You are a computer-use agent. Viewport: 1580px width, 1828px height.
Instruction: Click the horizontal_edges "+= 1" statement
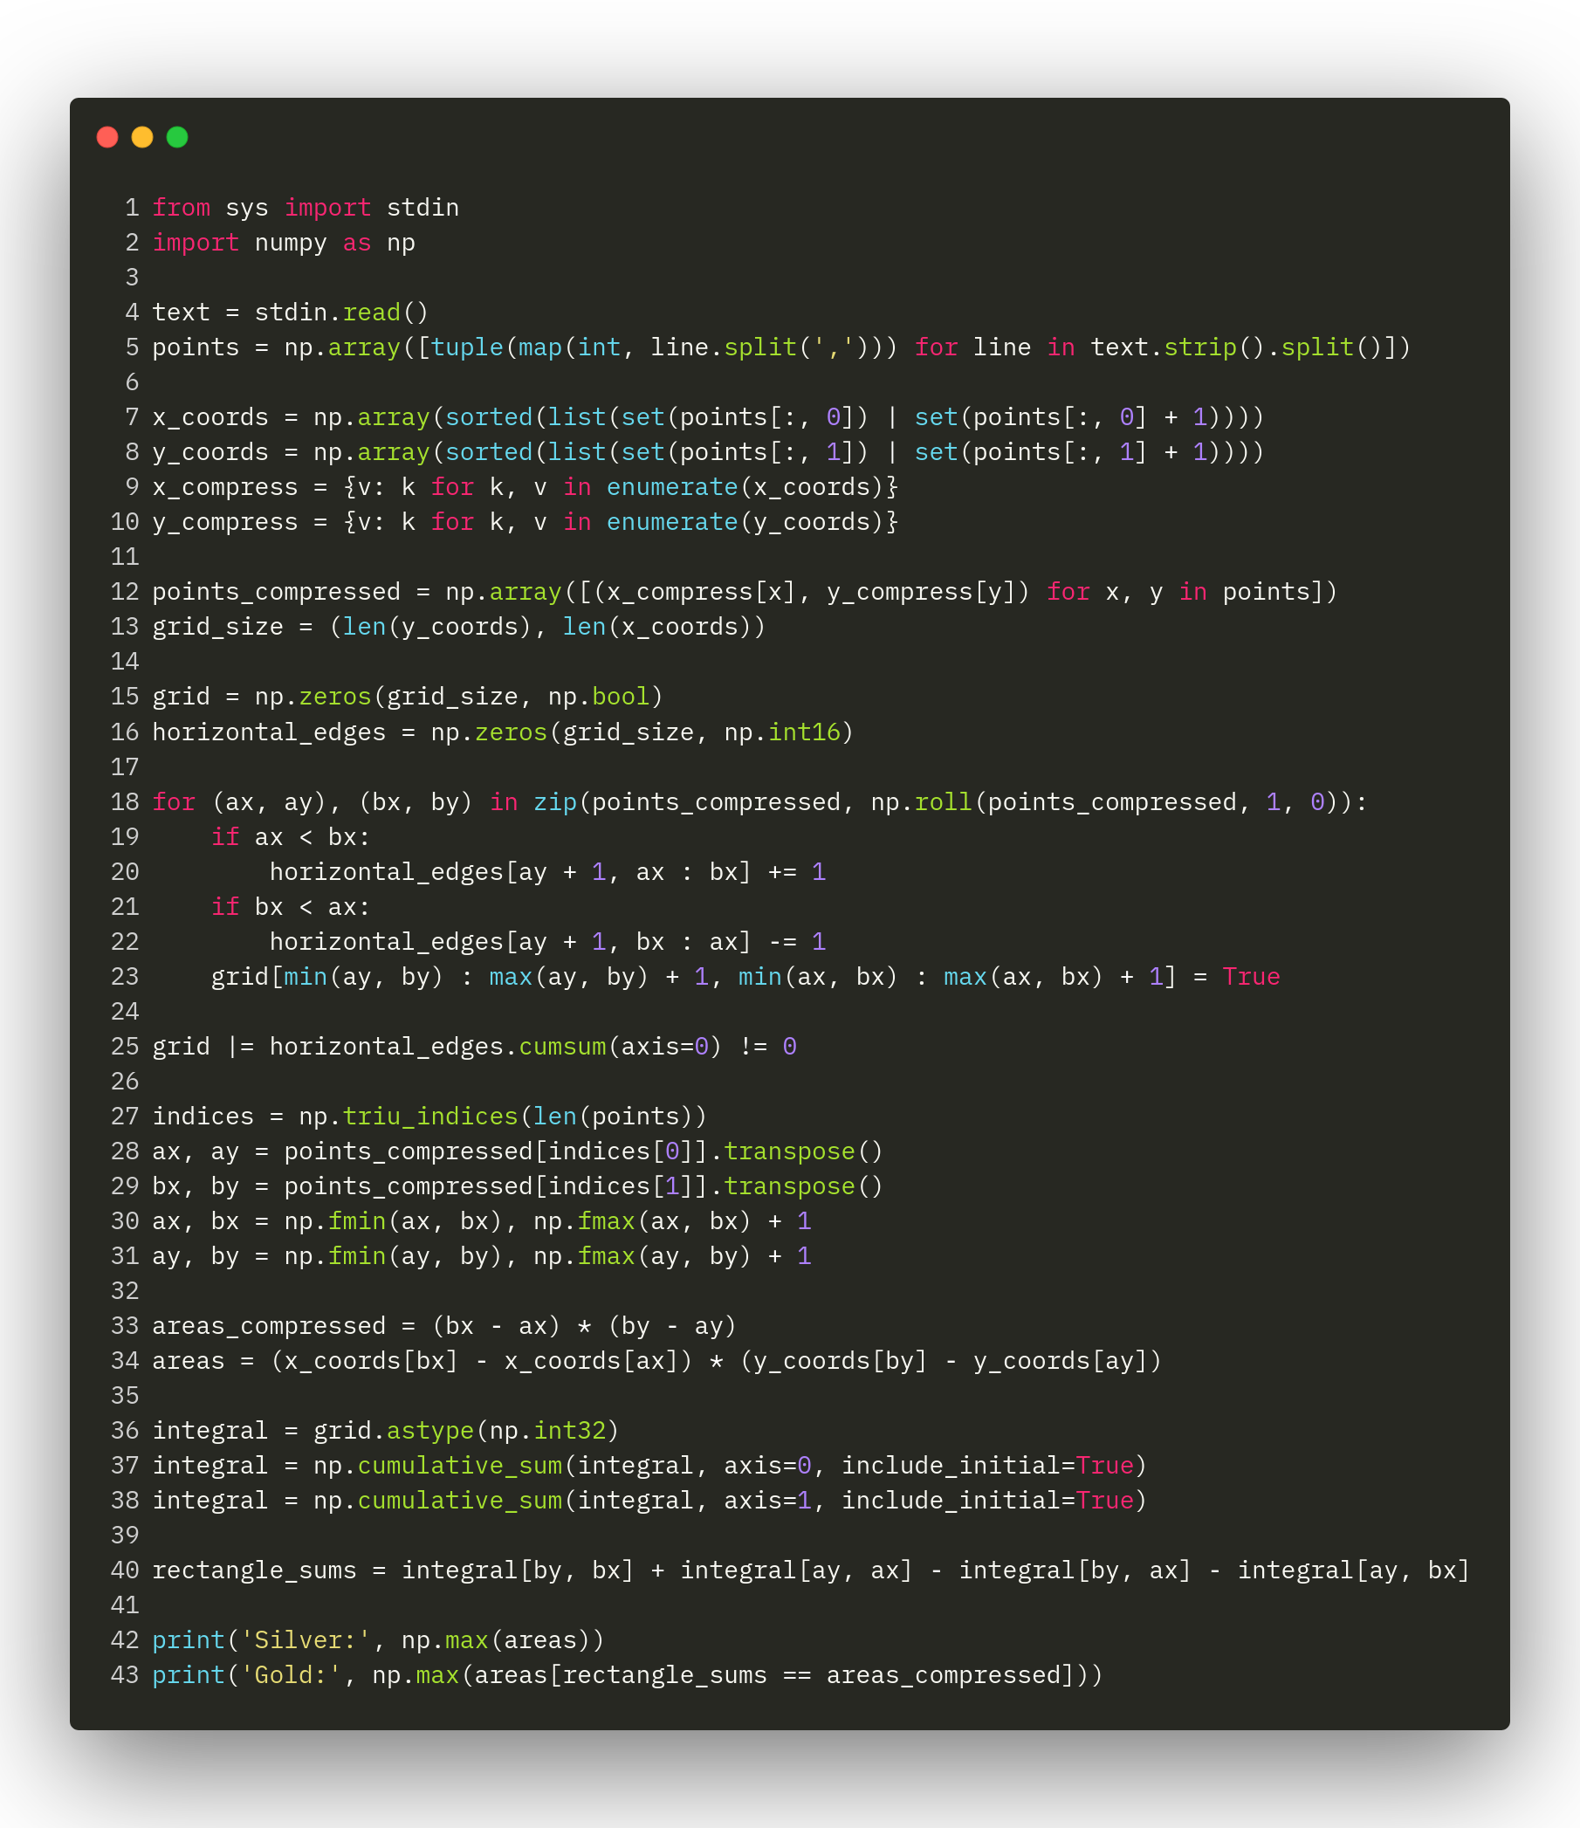(x=547, y=871)
